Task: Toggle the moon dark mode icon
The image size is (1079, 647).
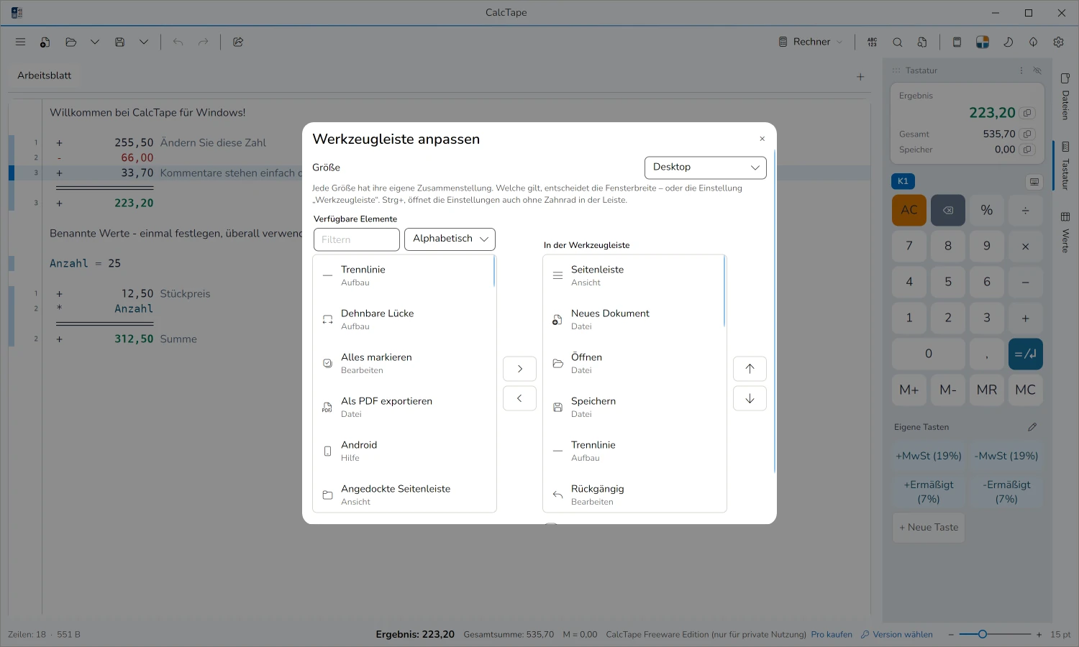Action: coord(1008,42)
